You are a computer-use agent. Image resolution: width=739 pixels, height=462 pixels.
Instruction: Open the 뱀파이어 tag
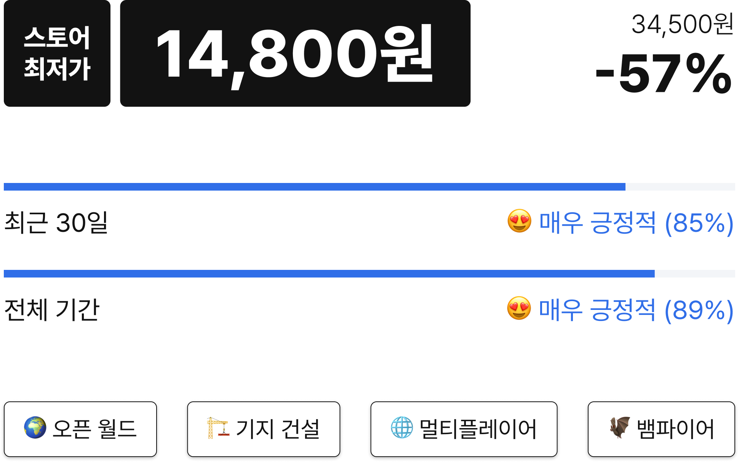click(x=661, y=429)
